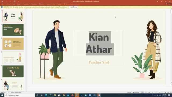Open the Slide Show tab
172x97 pixels.
tap(42, 4)
